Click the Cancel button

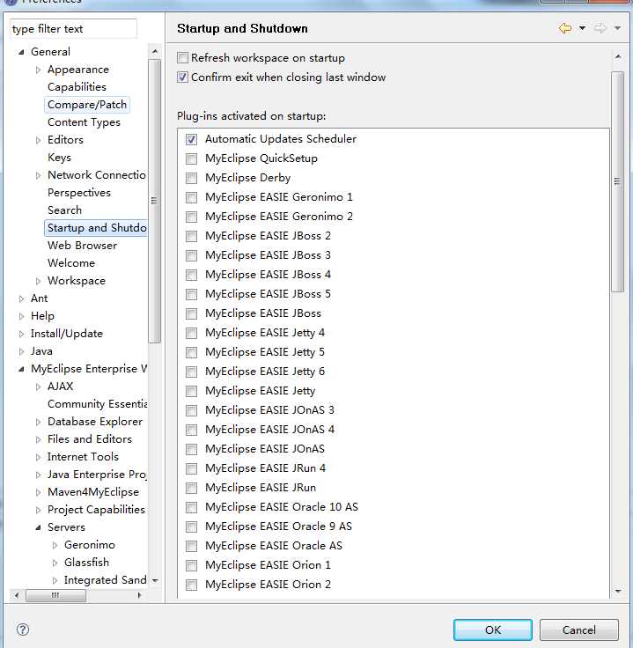(x=579, y=630)
